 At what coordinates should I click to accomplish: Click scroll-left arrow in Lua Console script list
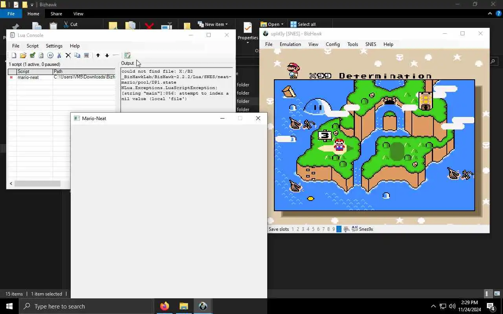(11, 184)
